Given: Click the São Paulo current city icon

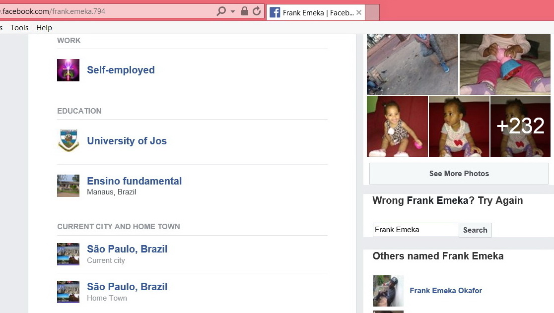Looking at the screenshot, I should click(x=68, y=254).
